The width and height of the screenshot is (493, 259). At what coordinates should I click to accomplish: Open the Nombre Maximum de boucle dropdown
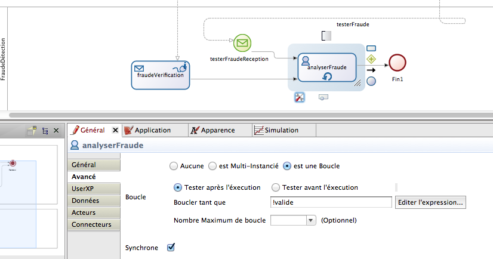click(310, 220)
